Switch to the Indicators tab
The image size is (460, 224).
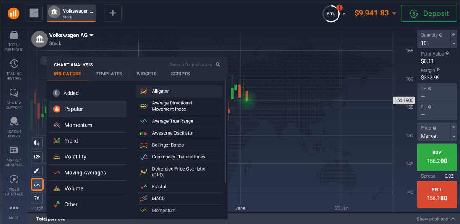(68, 74)
